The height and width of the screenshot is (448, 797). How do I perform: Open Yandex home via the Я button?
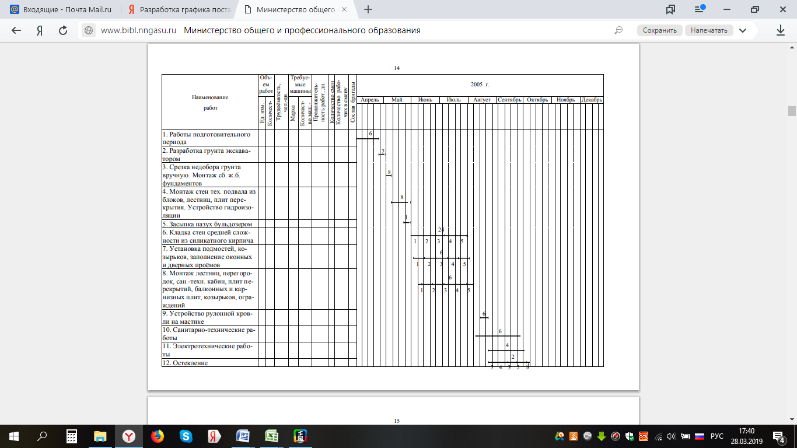[40, 31]
